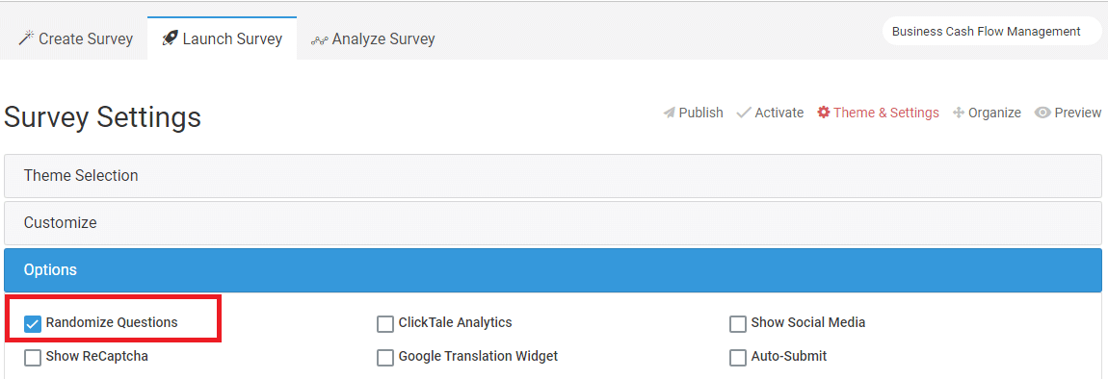The width and height of the screenshot is (1108, 379).
Task: Switch to the Create Survey tab
Action: pyautogui.click(x=75, y=38)
